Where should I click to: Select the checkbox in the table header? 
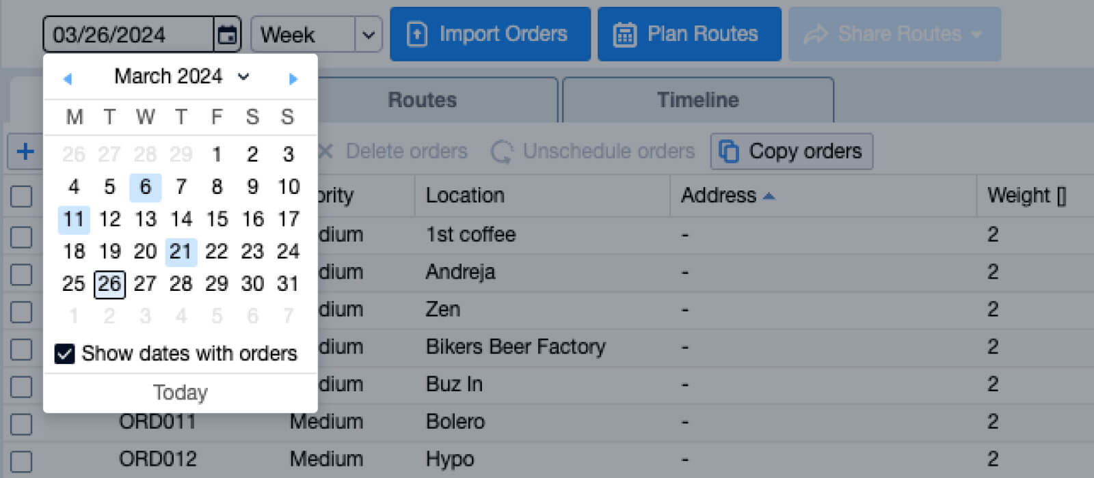pos(21,196)
